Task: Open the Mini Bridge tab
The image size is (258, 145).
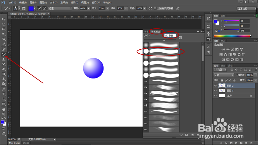Action: tap(15, 143)
